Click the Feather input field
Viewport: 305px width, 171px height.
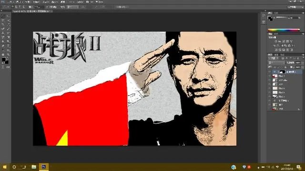click(x=40, y=7)
